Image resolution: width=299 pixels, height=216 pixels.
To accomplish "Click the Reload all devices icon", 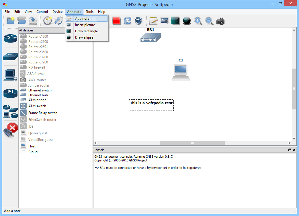I will [128, 21].
